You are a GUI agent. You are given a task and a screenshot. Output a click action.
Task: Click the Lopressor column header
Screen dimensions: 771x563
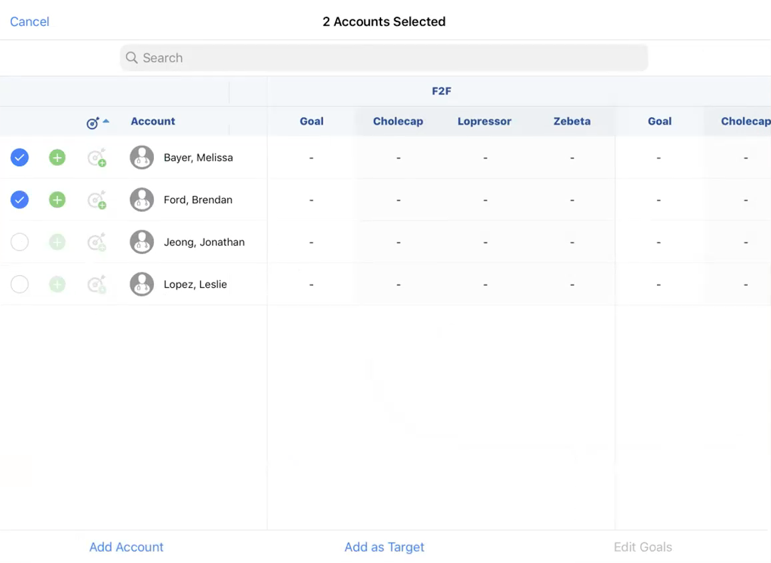tap(484, 121)
